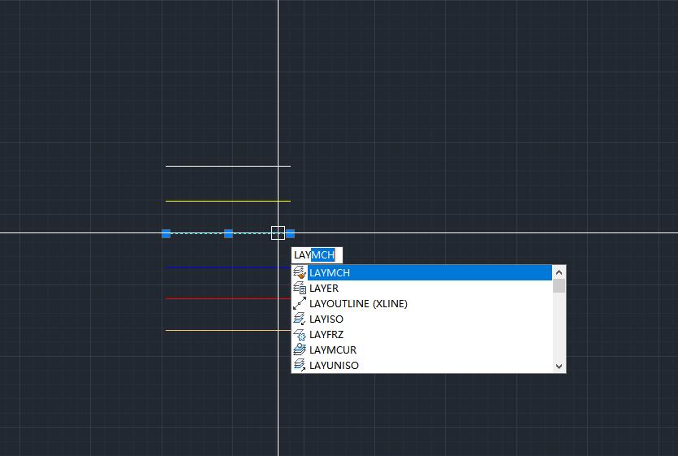This screenshot has width=678, height=456.
Task: Click the LAYUNISO unisolate layer icon
Action: tap(300, 366)
